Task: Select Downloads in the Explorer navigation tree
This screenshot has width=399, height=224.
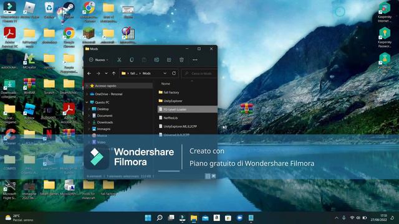Action: point(105,122)
